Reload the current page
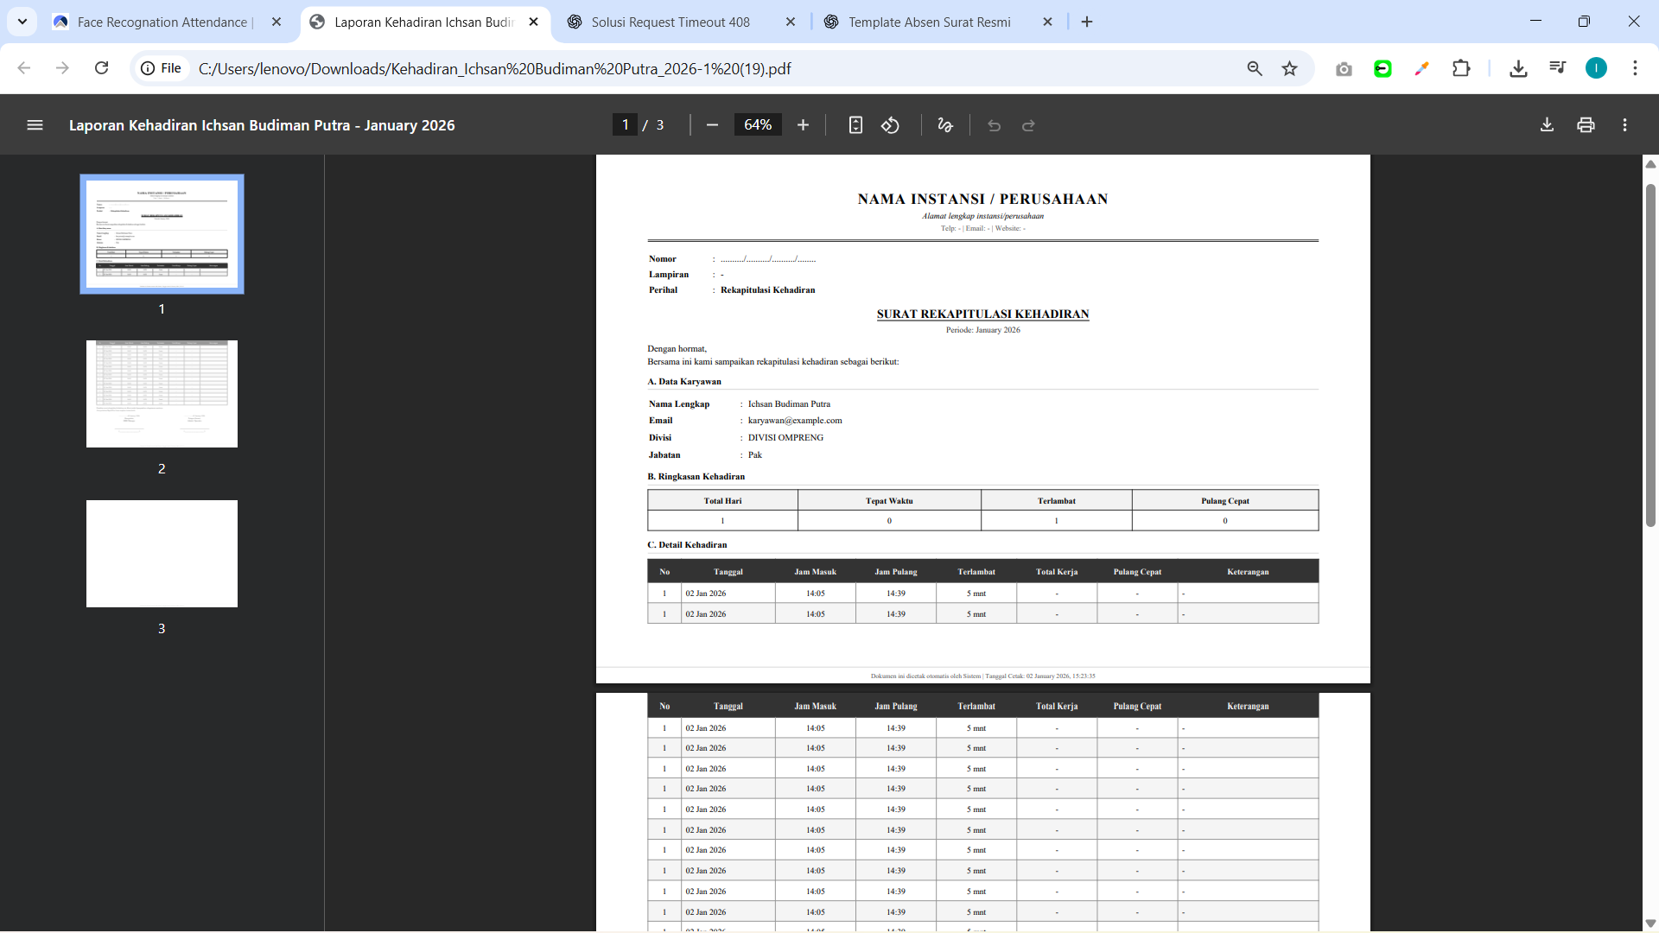The width and height of the screenshot is (1659, 933). click(x=101, y=68)
